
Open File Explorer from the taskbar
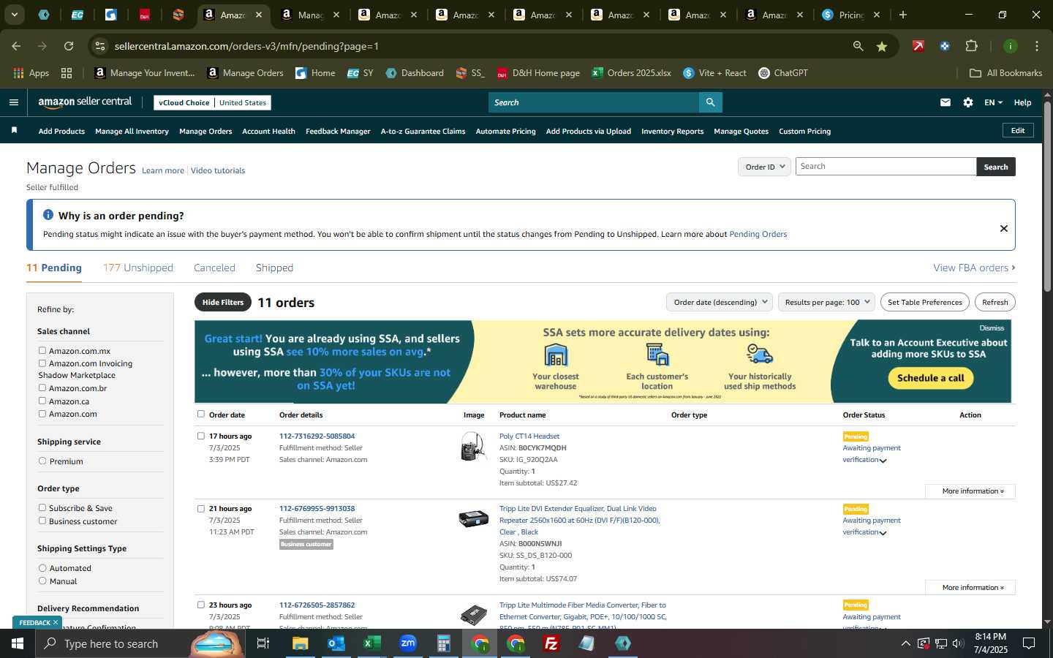[x=301, y=643]
